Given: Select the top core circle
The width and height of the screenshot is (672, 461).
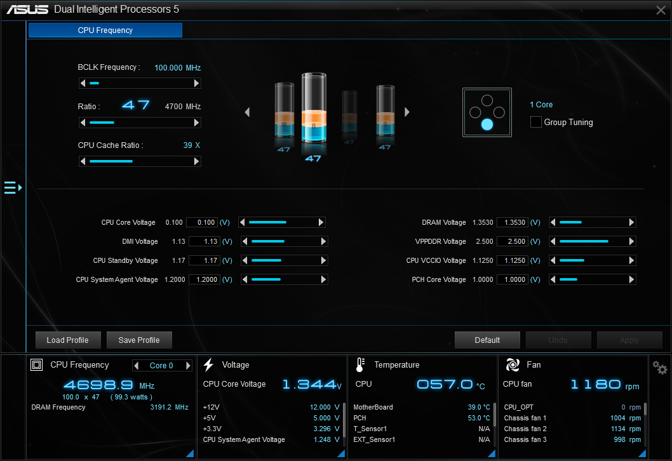Looking at the screenshot, I should coord(487,101).
